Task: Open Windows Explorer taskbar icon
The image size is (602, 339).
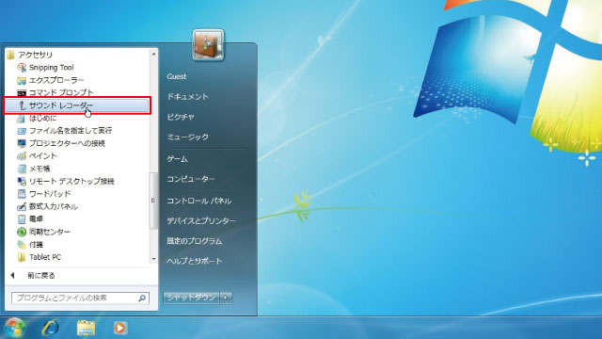Action: [x=86, y=328]
